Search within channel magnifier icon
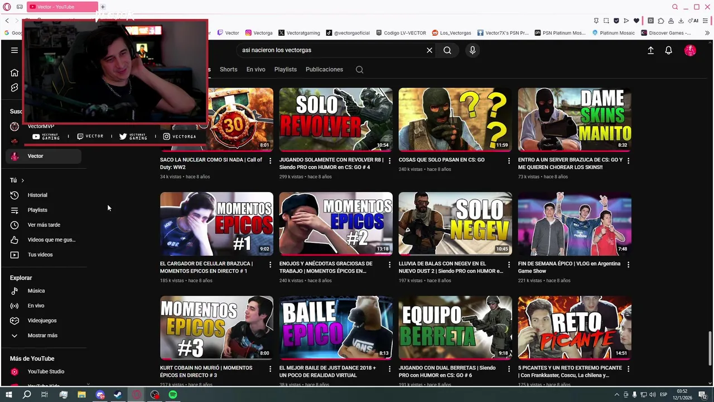 pos(360,70)
